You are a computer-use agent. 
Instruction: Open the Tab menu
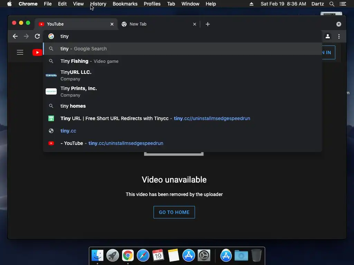click(171, 4)
